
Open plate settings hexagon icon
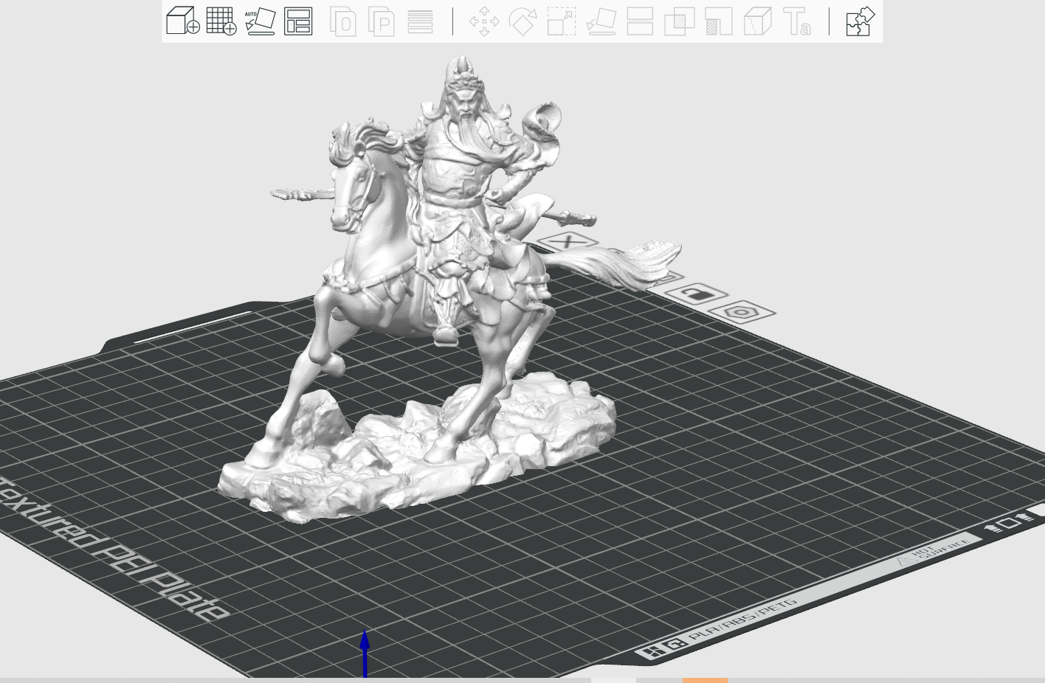(740, 313)
